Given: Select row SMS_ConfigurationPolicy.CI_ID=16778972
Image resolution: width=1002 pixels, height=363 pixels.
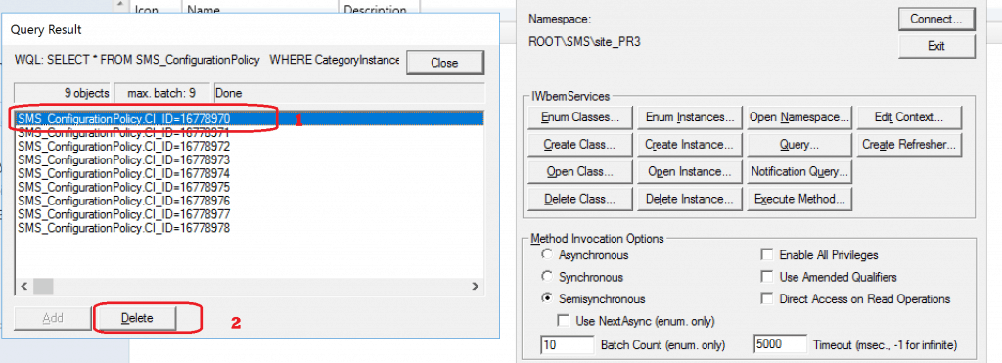Looking at the screenshot, I should pyautogui.click(x=250, y=146).
